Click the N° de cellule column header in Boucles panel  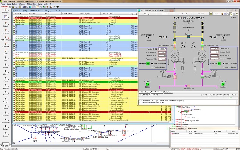[220, 131]
